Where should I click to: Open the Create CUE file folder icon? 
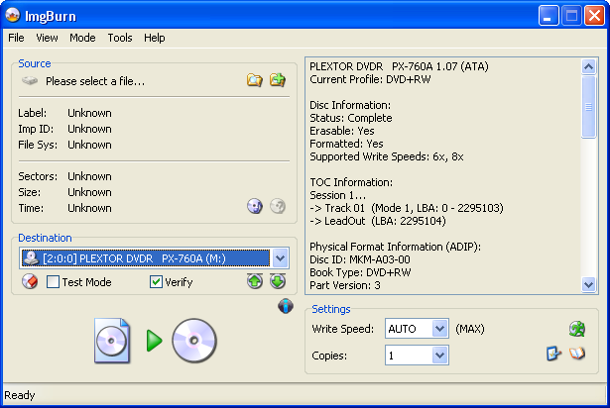(x=278, y=80)
